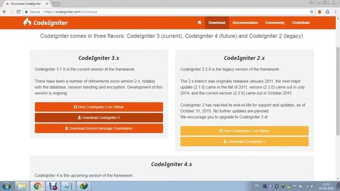Open Chrome's three-dot menu

click(335, 12)
